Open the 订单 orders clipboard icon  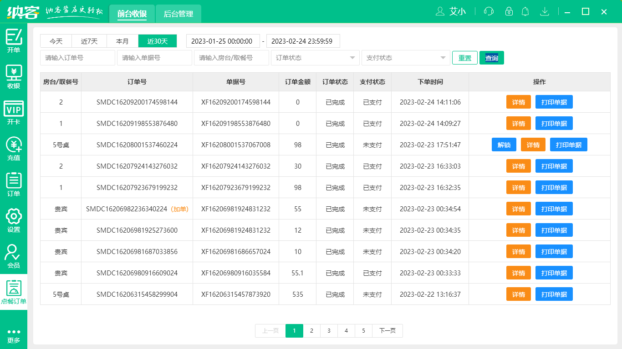coord(14,181)
